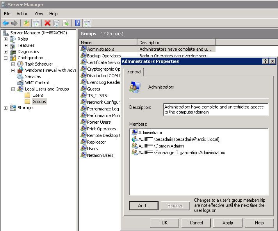Image resolution: width=278 pixels, height=231 pixels.
Task: Click the Back arrow in the toolbar
Action: pyautogui.click(x=5, y=23)
